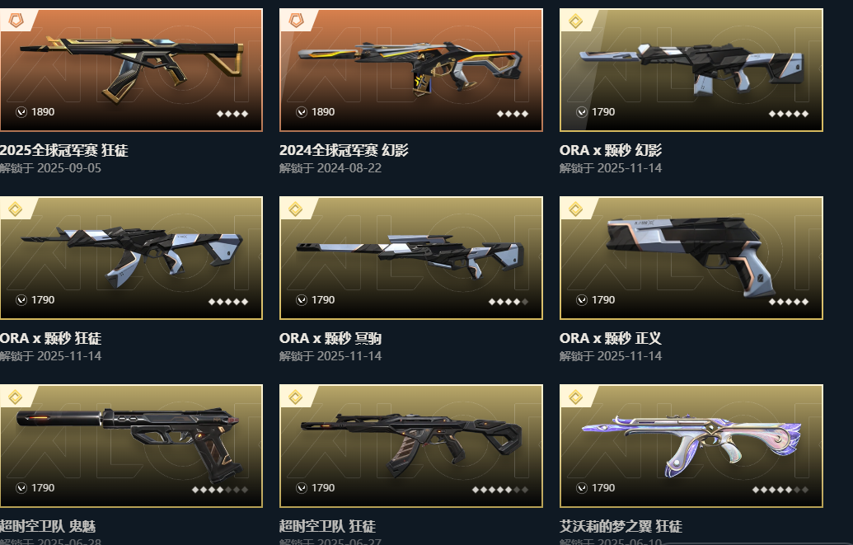
Task: Select the ORA x 颗秒 幻影 weapon image
Action: tap(691, 70)
